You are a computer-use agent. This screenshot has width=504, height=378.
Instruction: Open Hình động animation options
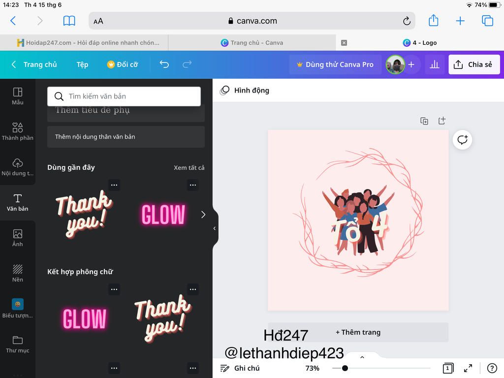(245, 91)
